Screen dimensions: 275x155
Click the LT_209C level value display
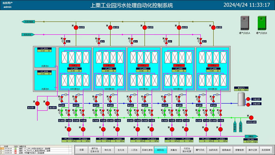(x=144, y=71)
